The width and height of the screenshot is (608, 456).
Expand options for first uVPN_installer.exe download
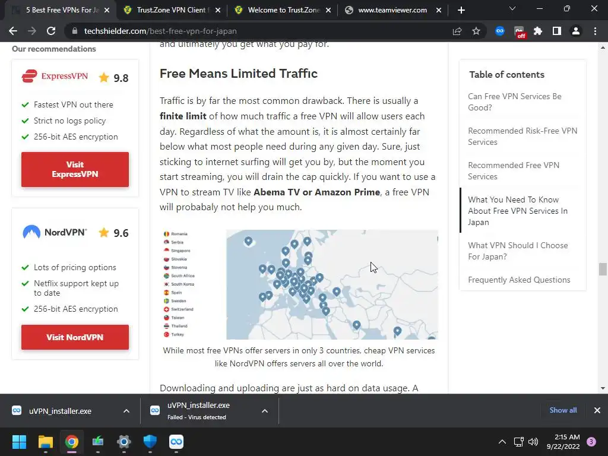click(x=126, y=411)
